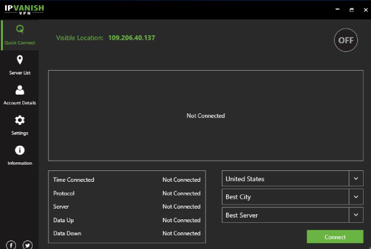Open the Best Server selector field
The image size is (371, 249).
tap(292, 215)
